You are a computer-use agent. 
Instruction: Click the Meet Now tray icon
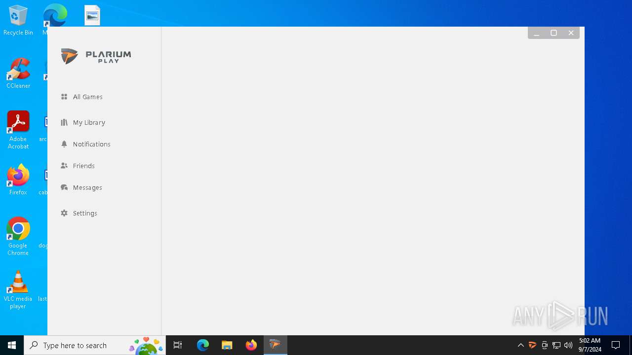pos(545,345)
